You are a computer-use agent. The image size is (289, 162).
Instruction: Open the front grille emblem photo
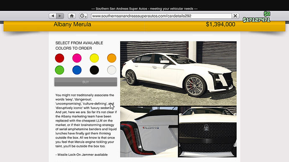click(207, 132)
